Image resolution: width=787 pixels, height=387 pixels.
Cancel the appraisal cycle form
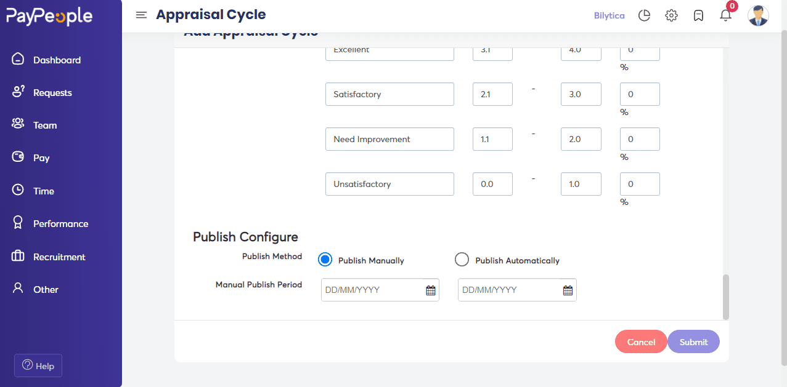coord(641,342)
